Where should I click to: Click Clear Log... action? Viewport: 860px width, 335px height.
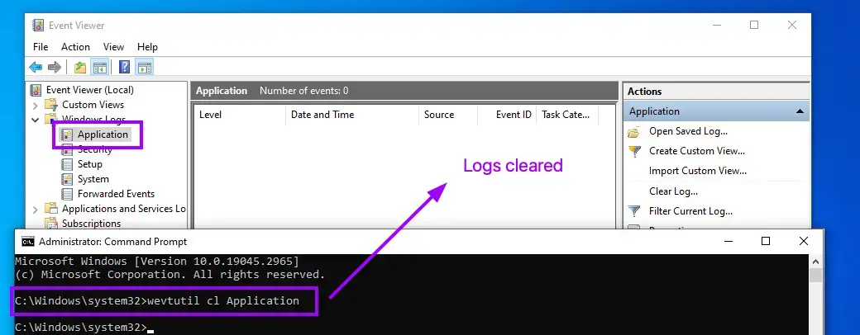coord(673,191)
